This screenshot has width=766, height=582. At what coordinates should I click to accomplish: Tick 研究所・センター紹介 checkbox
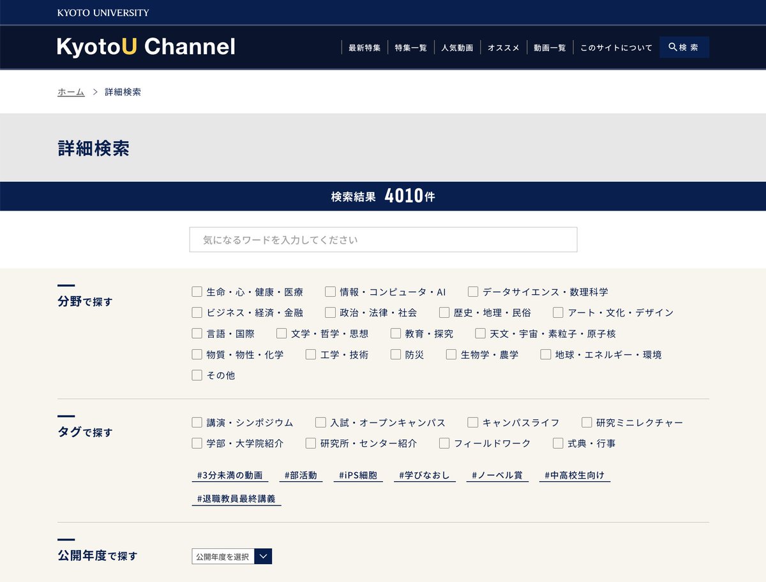click(x=311, y=443)
